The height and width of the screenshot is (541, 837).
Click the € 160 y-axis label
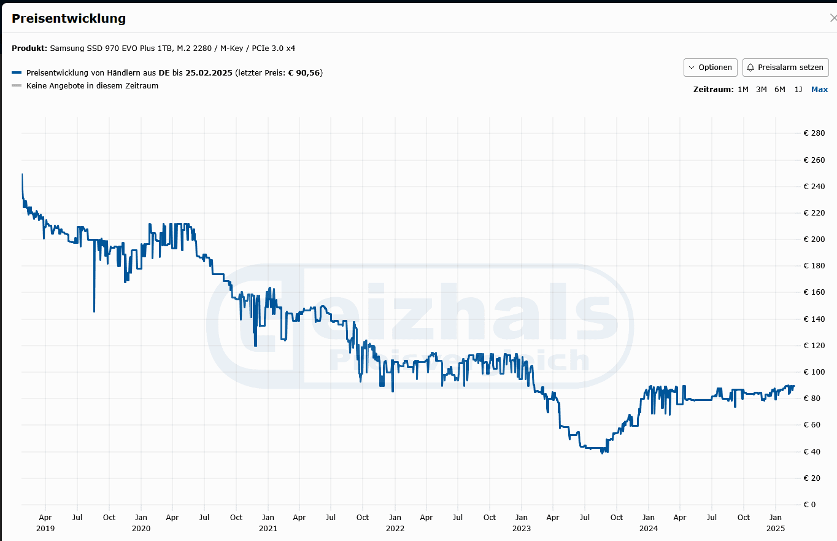tap(814, 292)
